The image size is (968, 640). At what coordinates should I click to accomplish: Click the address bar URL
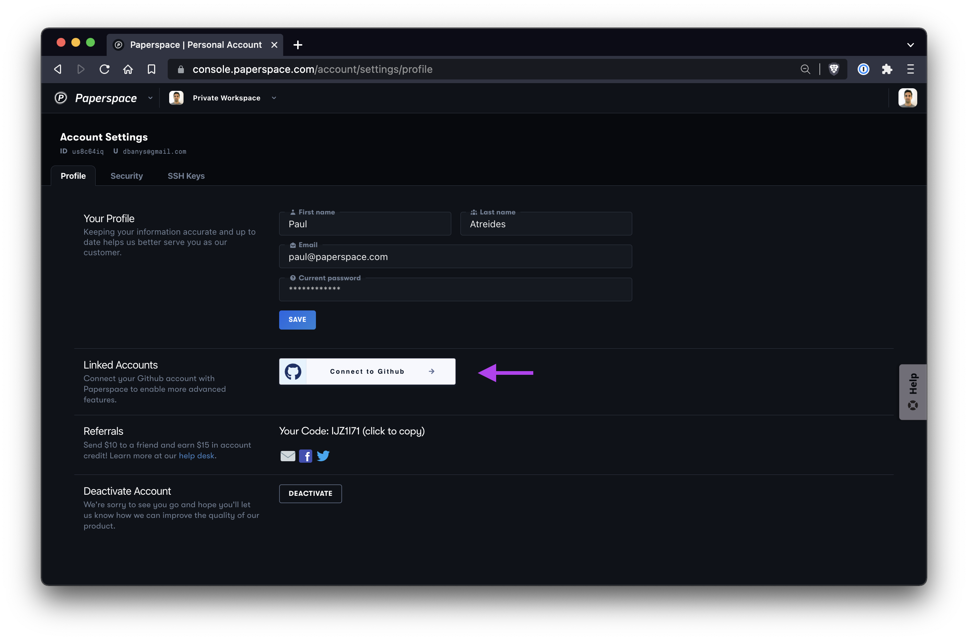coord(312,70)
